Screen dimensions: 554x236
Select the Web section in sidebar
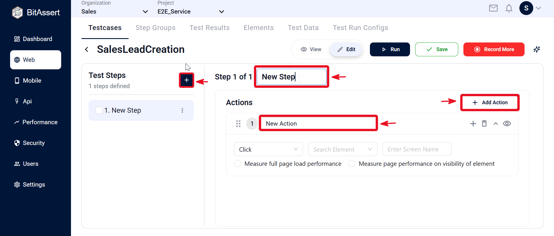pyautogui.click(x=35, y=60)
